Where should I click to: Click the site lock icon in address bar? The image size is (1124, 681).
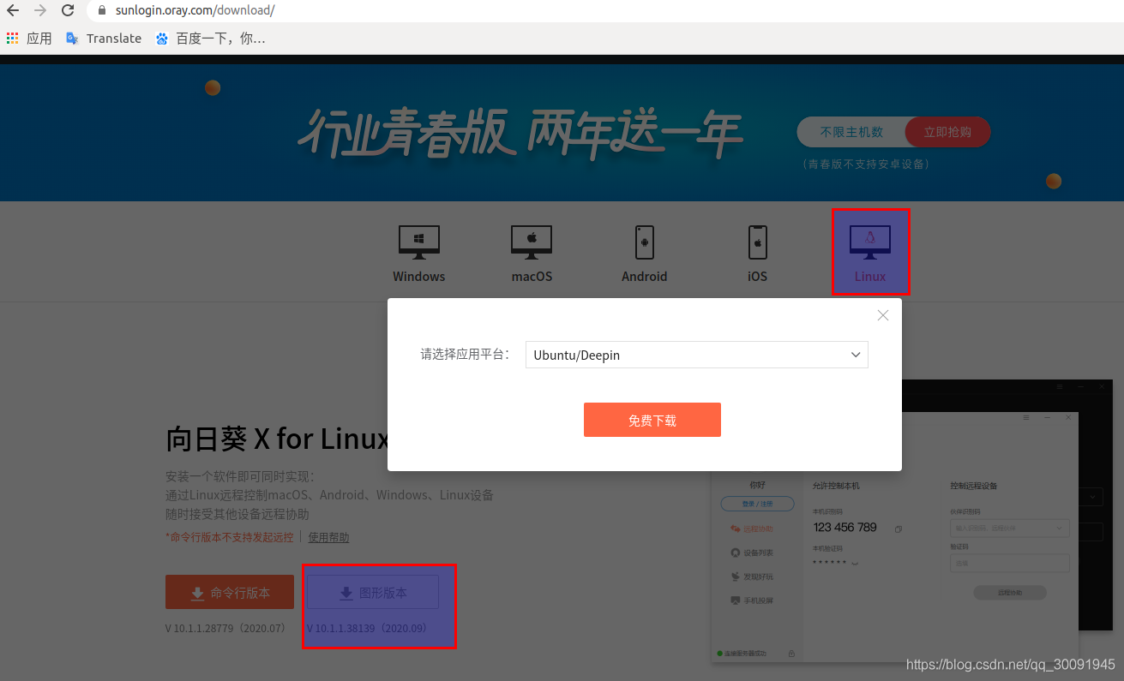(102, 11)
